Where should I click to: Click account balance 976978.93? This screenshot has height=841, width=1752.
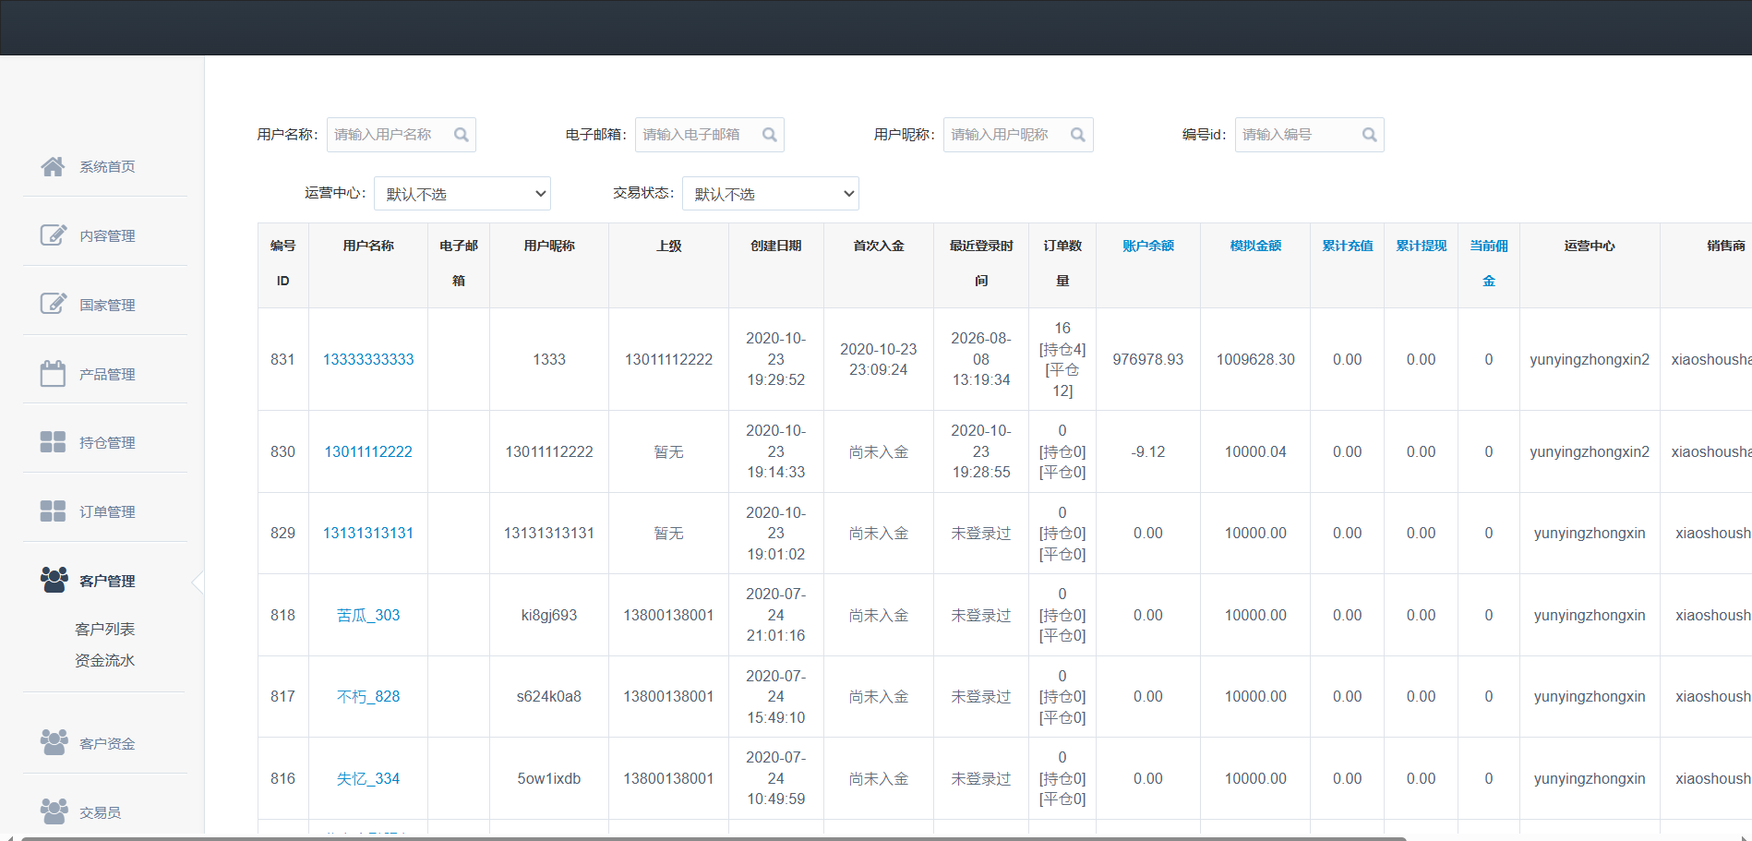point(1148,359)
